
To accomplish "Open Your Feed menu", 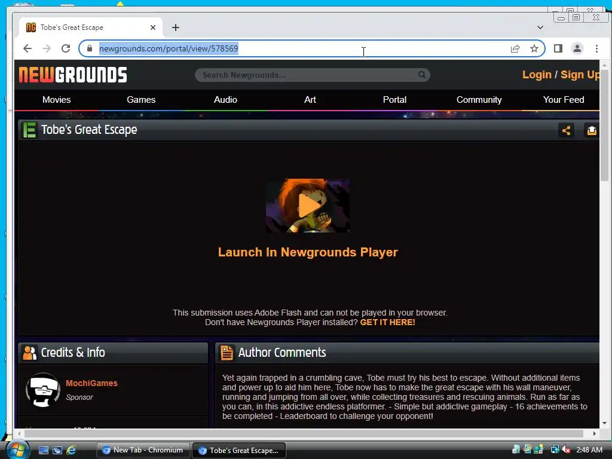I will [564, 100].
